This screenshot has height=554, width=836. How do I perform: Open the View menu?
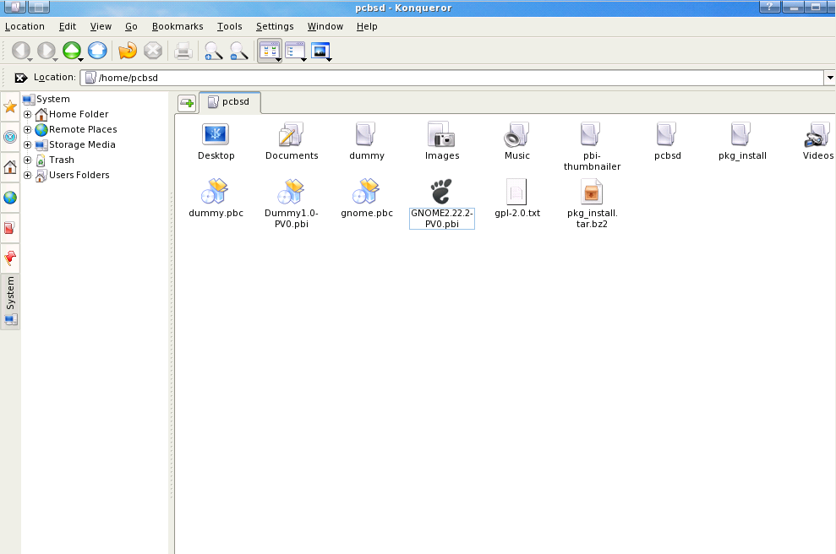click(101, 27)
